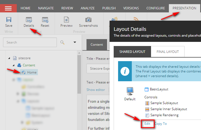
Task: Switch to the PUBLISH ribbon tab
Action: click(x=109, y=8)
